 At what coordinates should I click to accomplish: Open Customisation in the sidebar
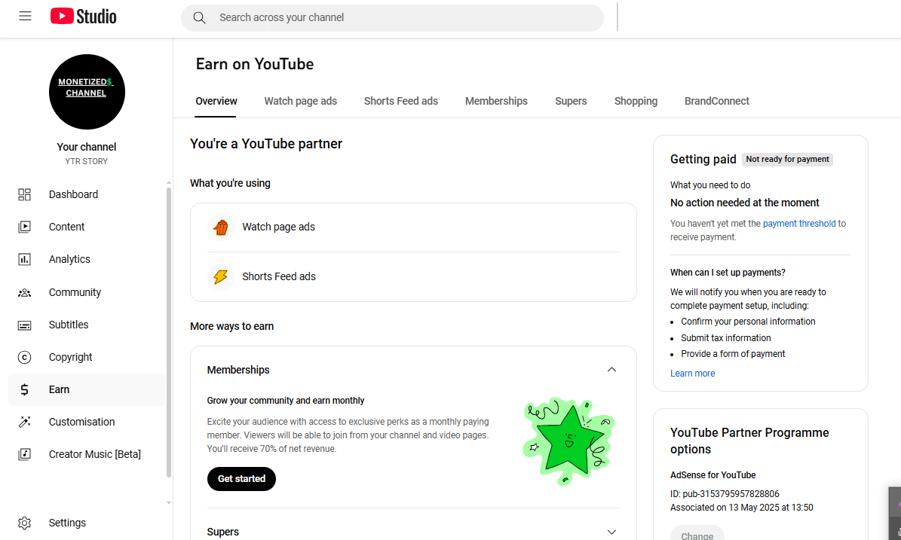click(87, 422)
